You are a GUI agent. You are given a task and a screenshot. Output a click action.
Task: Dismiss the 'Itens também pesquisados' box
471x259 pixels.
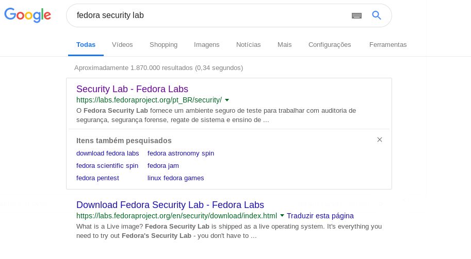(380, 140)
